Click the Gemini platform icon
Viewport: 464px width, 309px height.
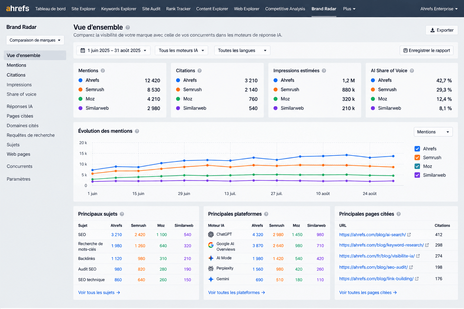click(211, 279)
